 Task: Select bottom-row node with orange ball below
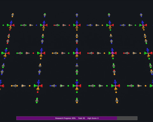click(x=115, y=85)
